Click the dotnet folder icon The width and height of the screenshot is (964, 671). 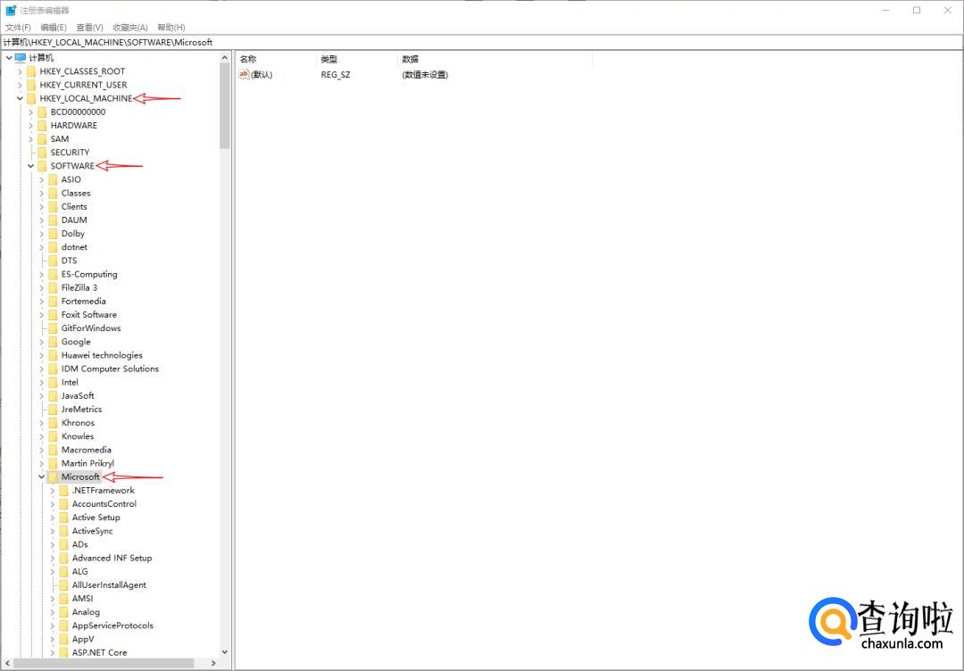click(53, 247)
